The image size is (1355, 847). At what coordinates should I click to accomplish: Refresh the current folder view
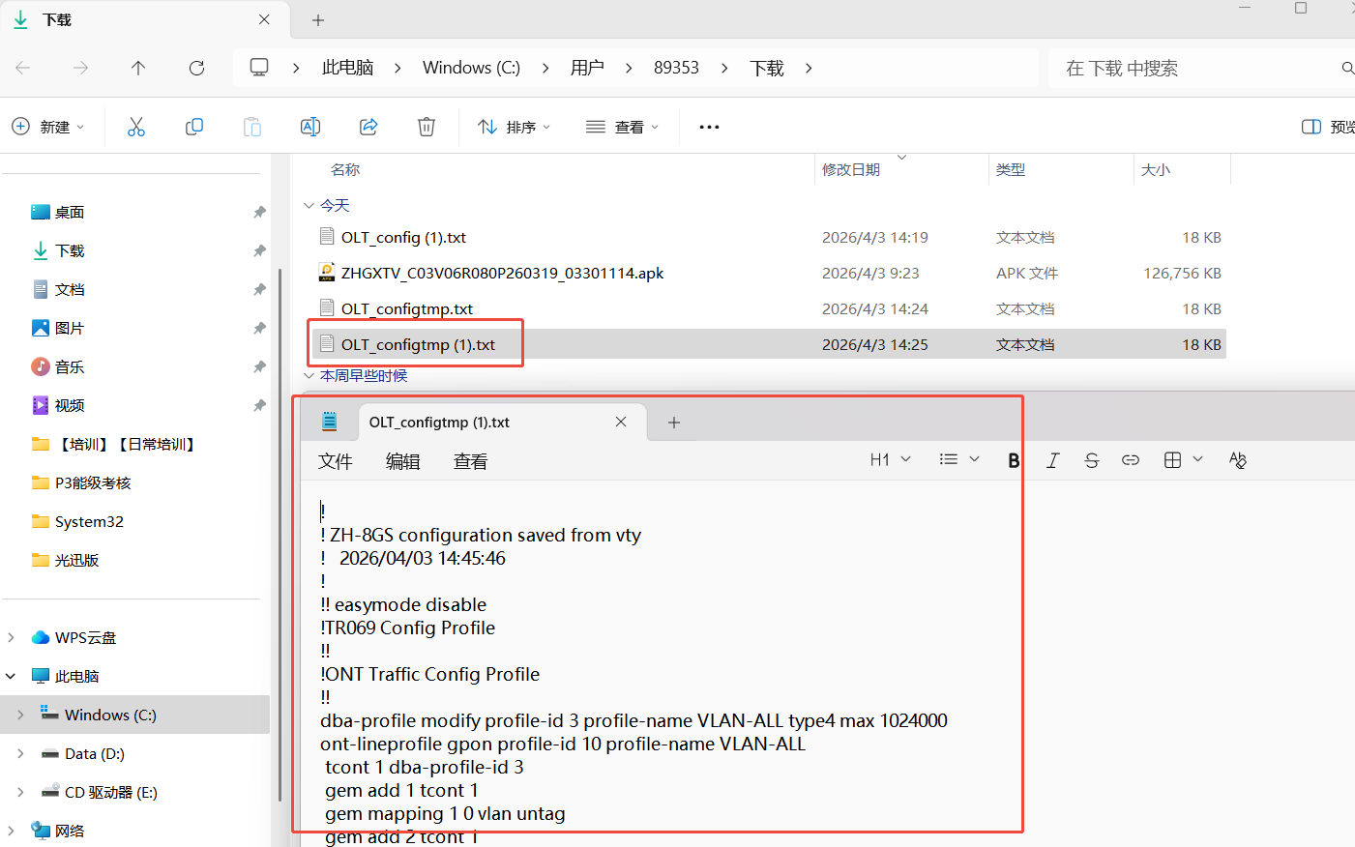[x=196, y=68]
